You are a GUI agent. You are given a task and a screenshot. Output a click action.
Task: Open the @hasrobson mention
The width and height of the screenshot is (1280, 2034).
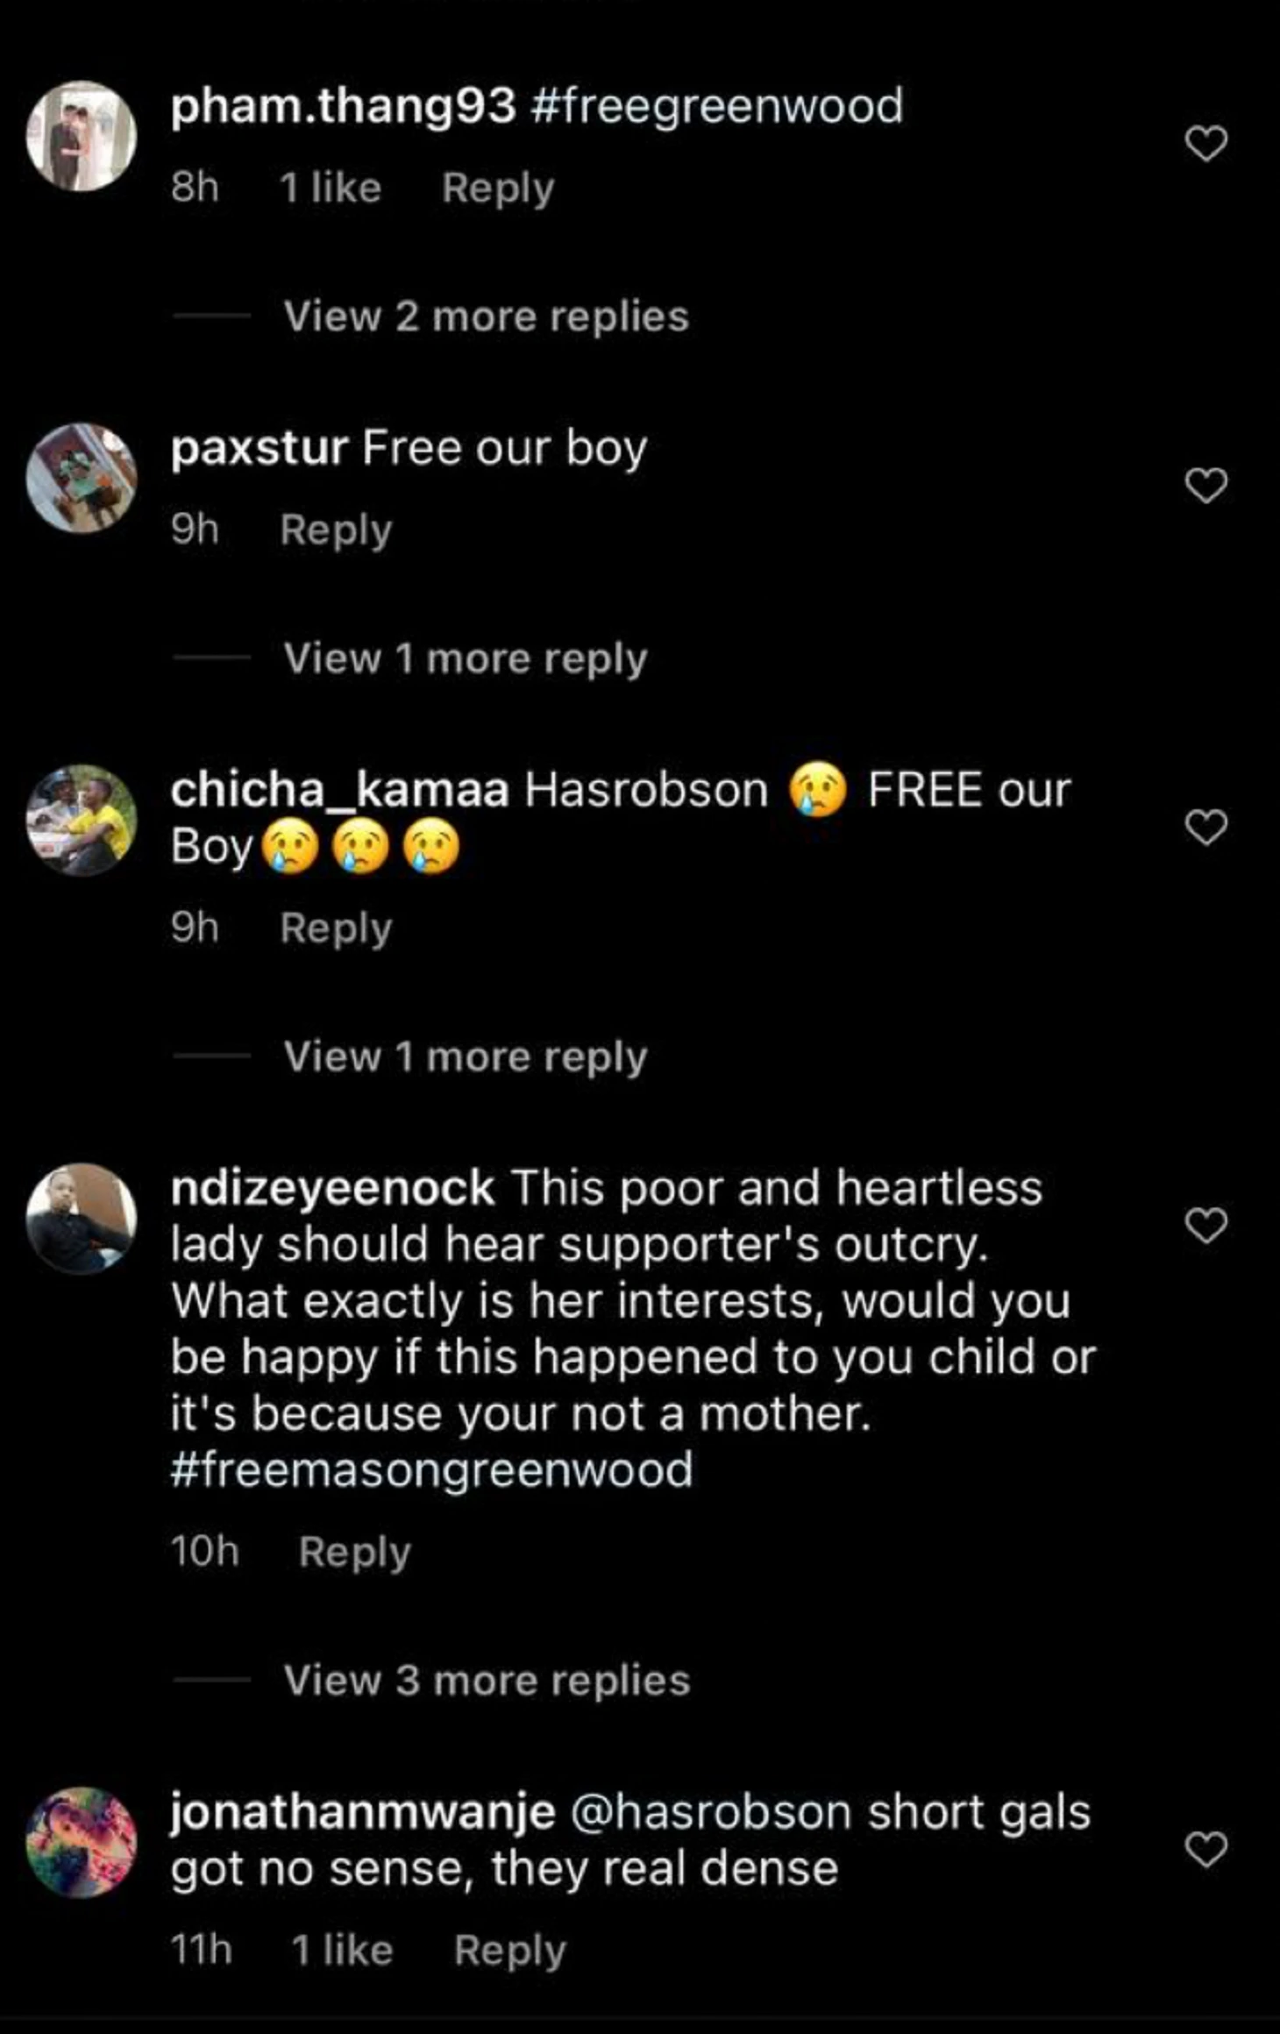[711, 1812]
